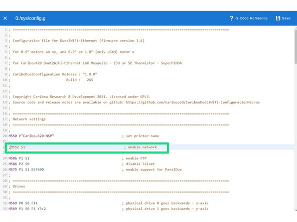
Task: Click the '; Drives' heading line
Action: pos(17,186)
